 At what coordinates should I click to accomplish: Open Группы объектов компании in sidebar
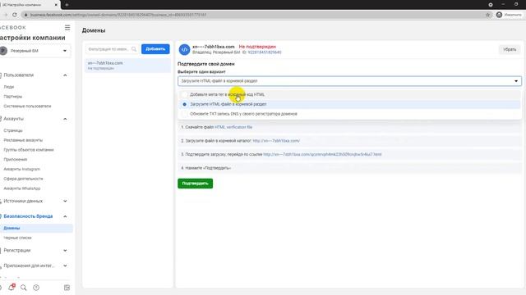(29, 150)
